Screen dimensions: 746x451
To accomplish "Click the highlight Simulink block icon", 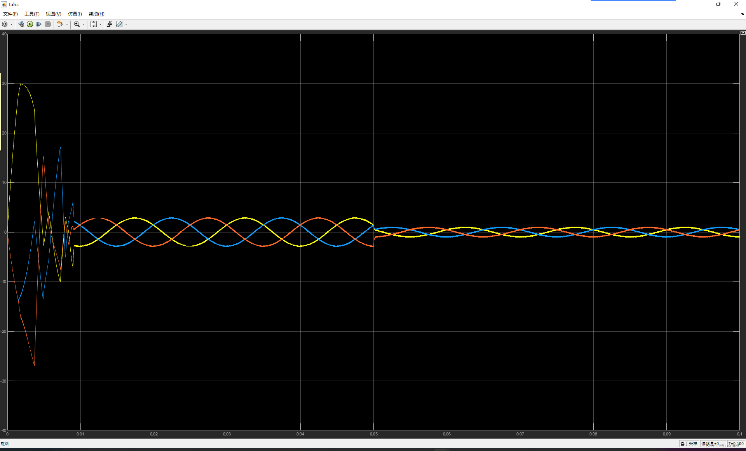I will tap(60, 24).
